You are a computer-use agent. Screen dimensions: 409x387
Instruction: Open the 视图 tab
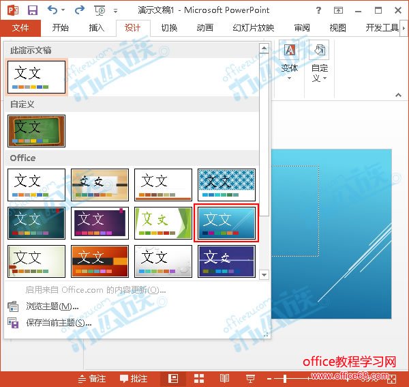[x=338, y=28]
